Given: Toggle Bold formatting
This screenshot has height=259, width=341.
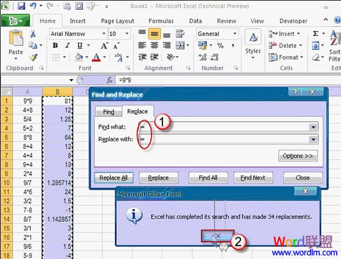Looking at the screenshot, I should click(55, 46).
